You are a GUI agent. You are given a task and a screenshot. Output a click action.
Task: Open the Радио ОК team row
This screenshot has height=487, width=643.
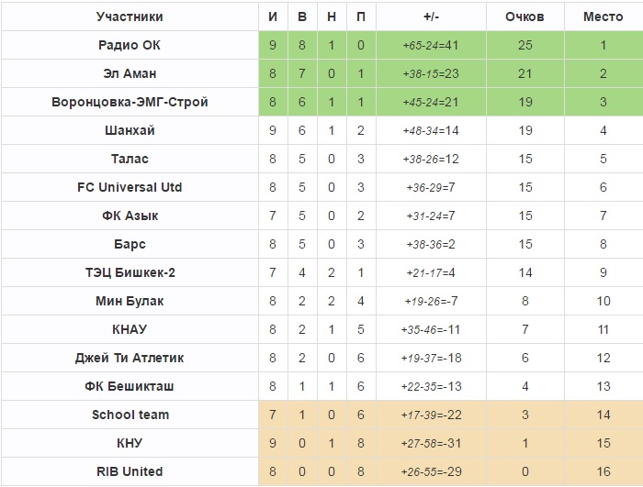130,45
